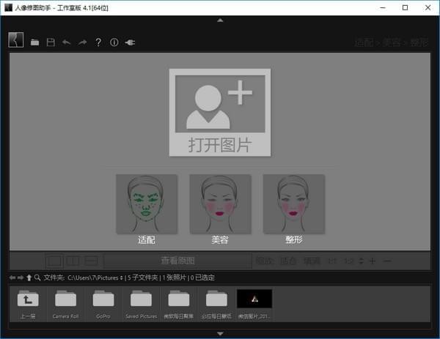Collapse the bottom file browser arrow
This screenshot has width=440, height=339.
(x=220, y=334)
